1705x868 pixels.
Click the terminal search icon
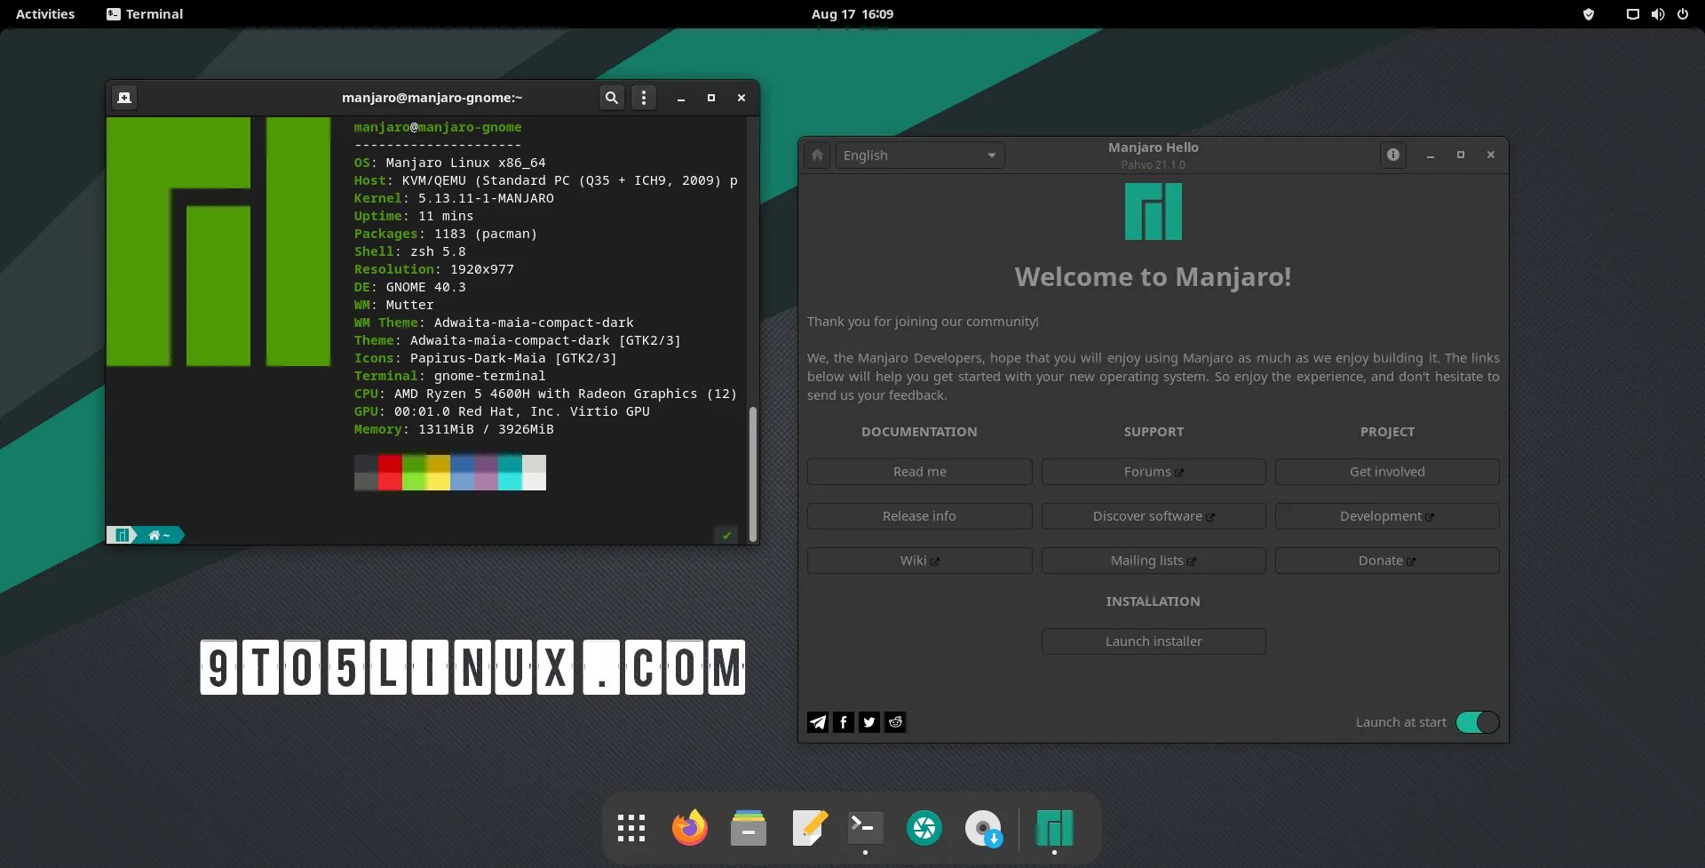point(611,98)
